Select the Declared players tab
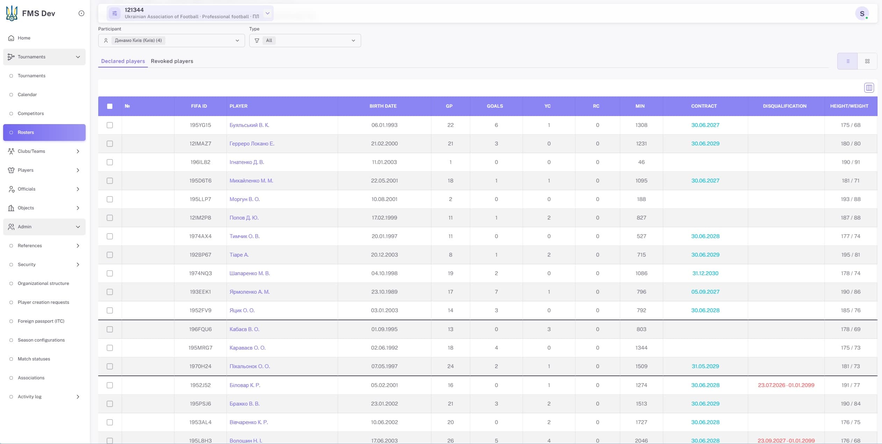 pyautogui.click(x=123, y=61)
